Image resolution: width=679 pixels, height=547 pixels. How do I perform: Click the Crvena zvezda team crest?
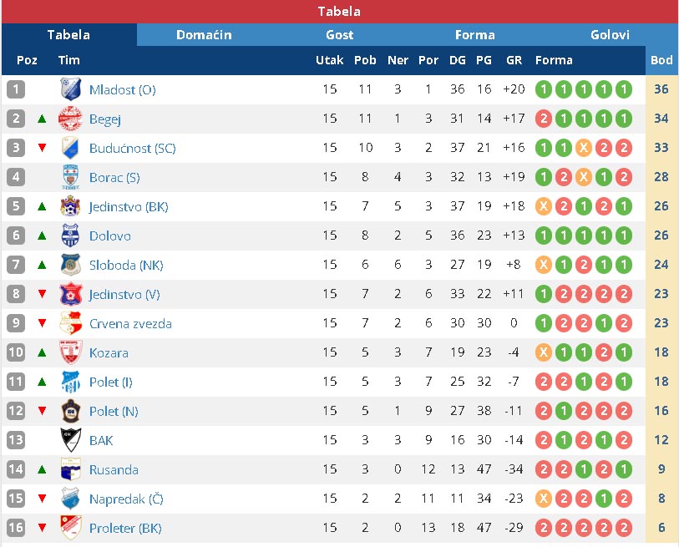pos(70,323)
